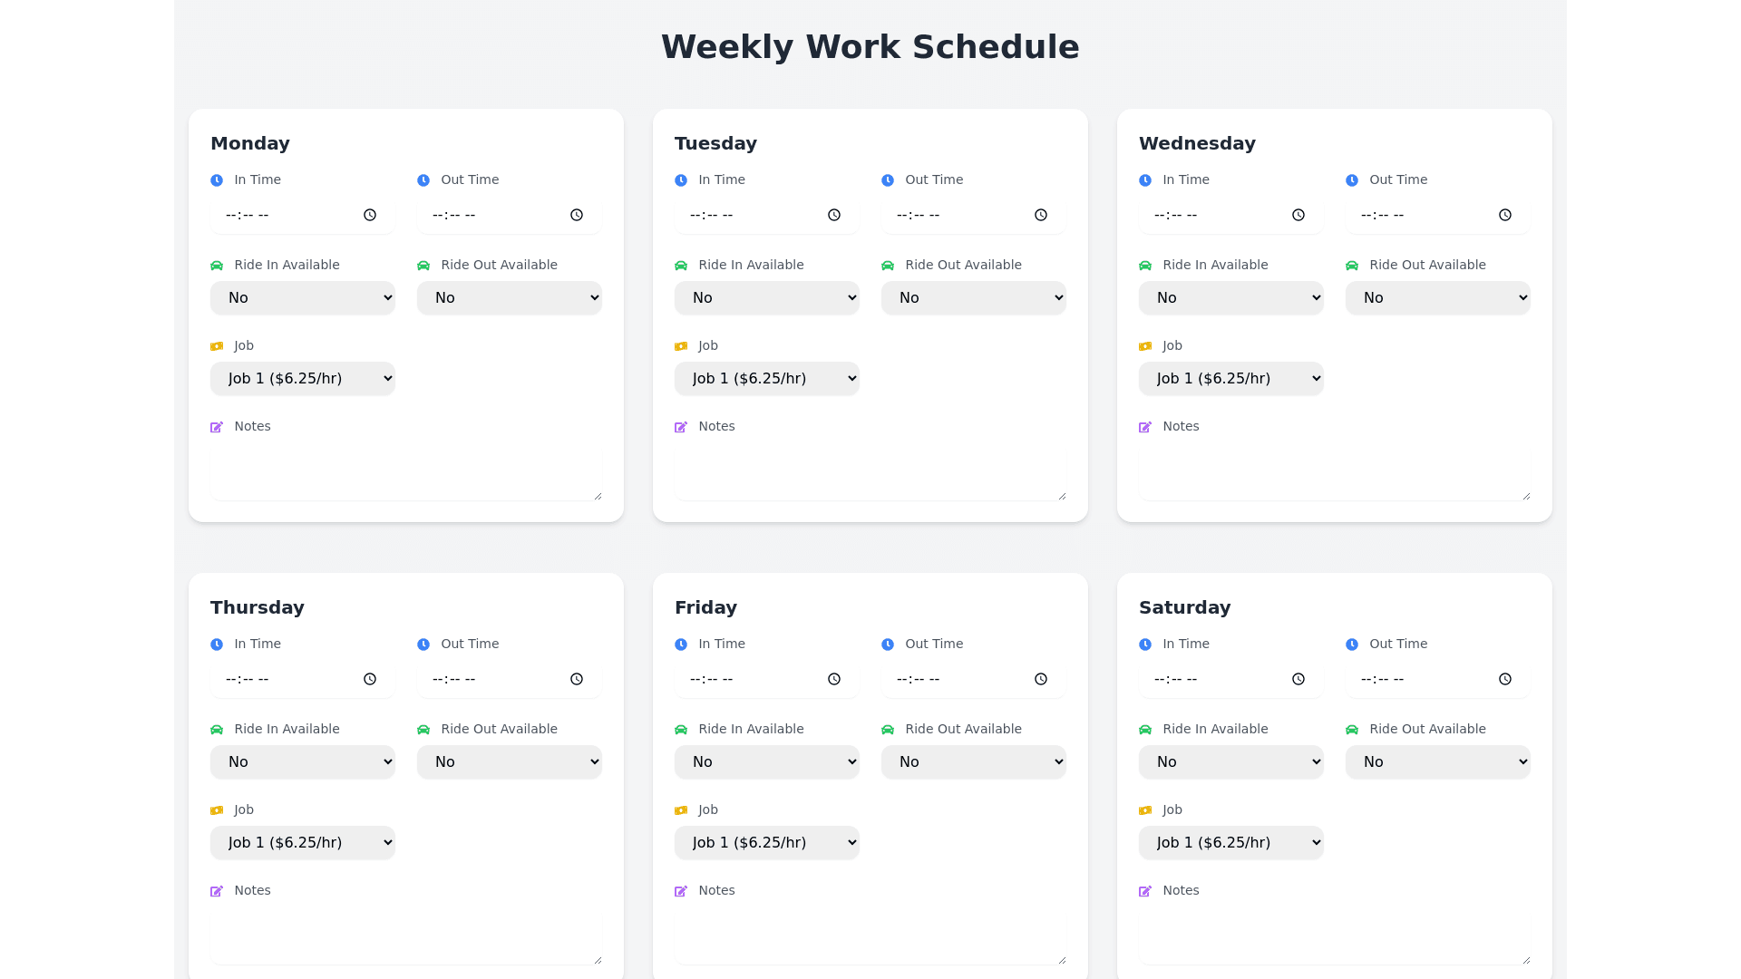Expand Saturday Ride Out Available dropdown
This screenshot has width=1741, height=979.
pyautogui.click(x=1438, y=761)
